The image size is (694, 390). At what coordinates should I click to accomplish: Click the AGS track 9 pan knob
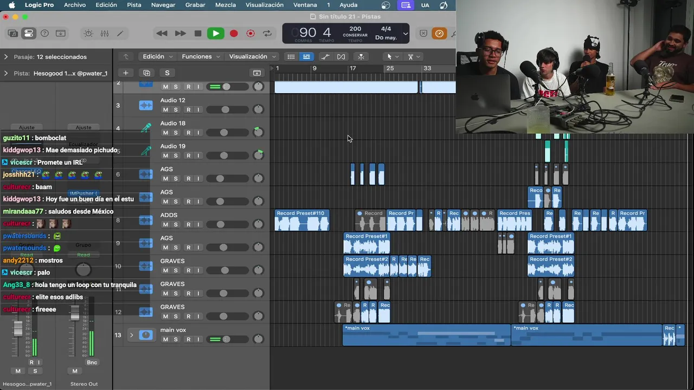coord(258,247)
